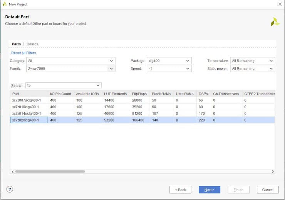
Task: Click the search magnifier icon
Action: coord(28,85)
